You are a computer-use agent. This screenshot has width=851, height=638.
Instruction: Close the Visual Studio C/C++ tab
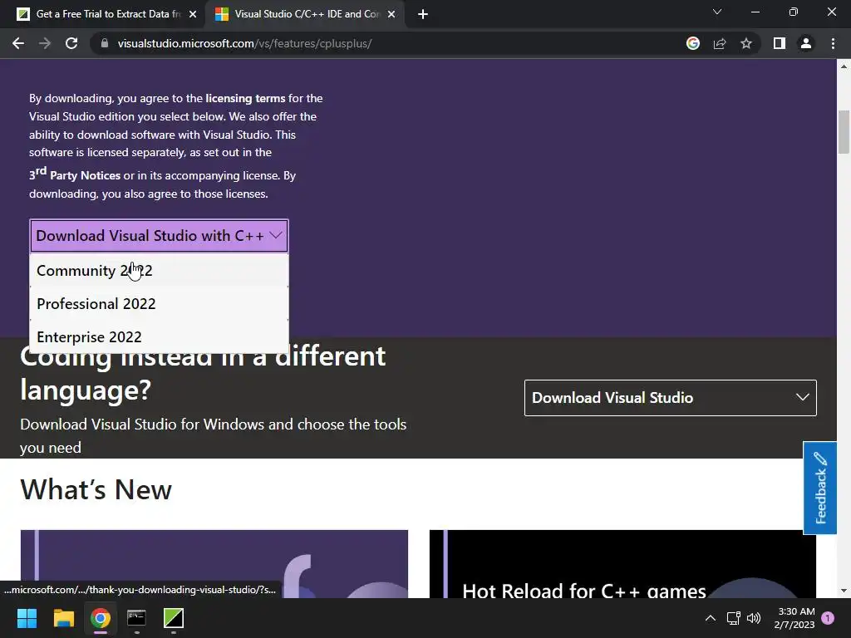coord(391,15)
